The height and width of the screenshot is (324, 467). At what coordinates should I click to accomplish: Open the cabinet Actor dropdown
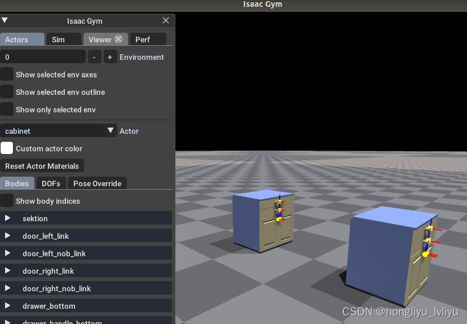pos(59,131)
